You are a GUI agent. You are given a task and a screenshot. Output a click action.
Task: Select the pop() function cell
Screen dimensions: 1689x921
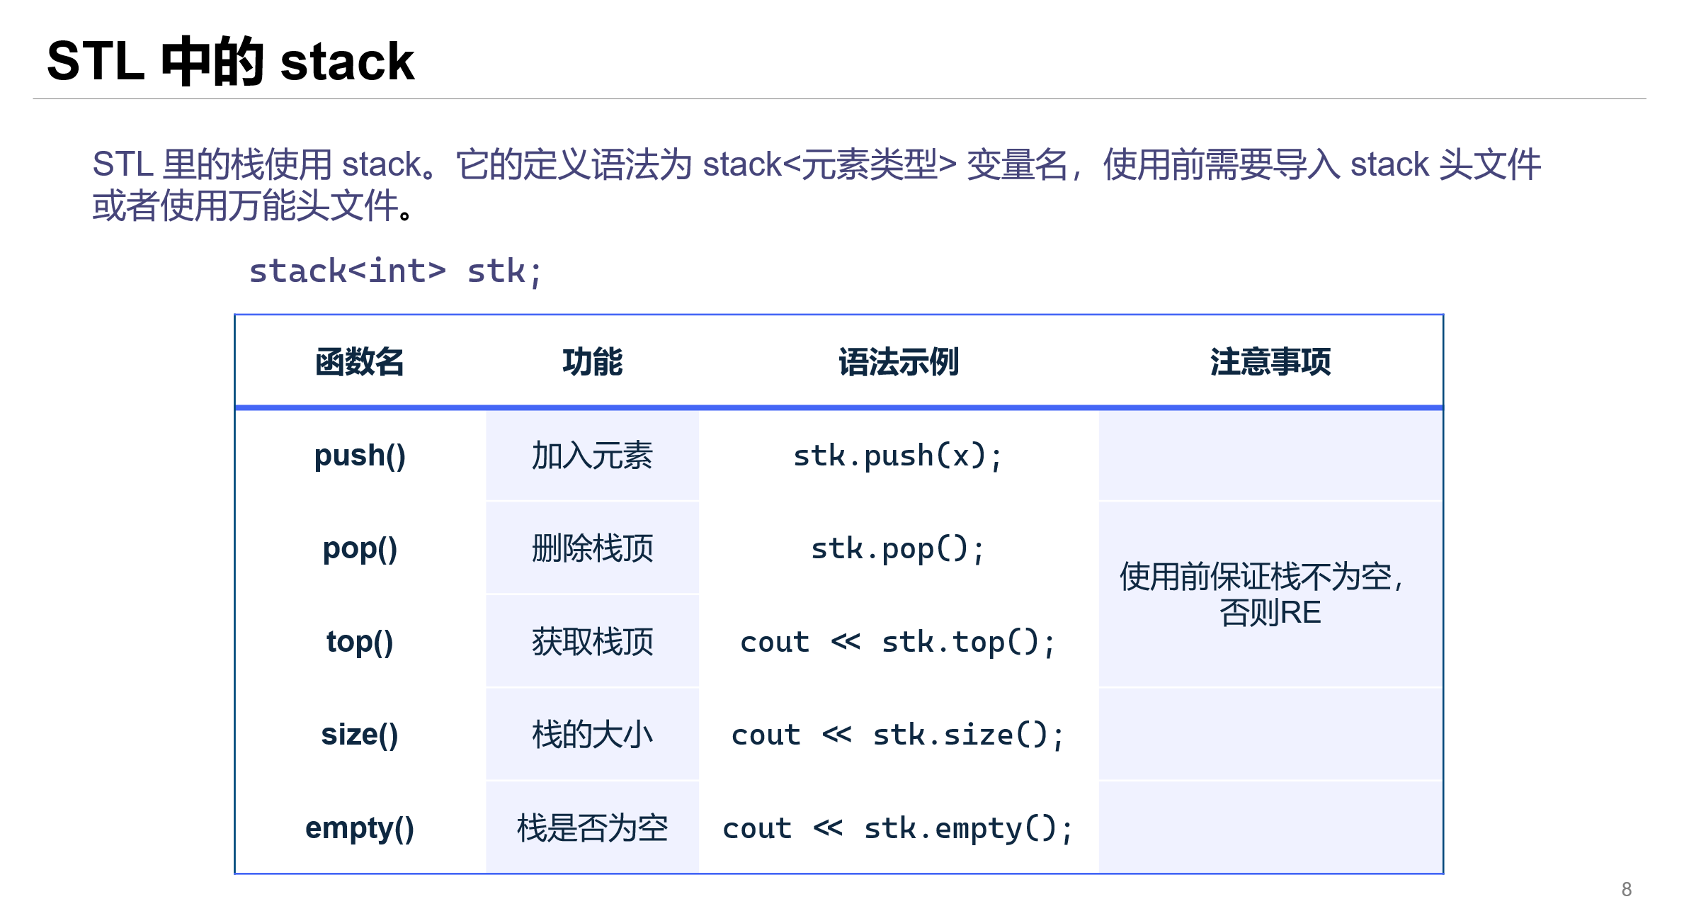pos(360,548)
